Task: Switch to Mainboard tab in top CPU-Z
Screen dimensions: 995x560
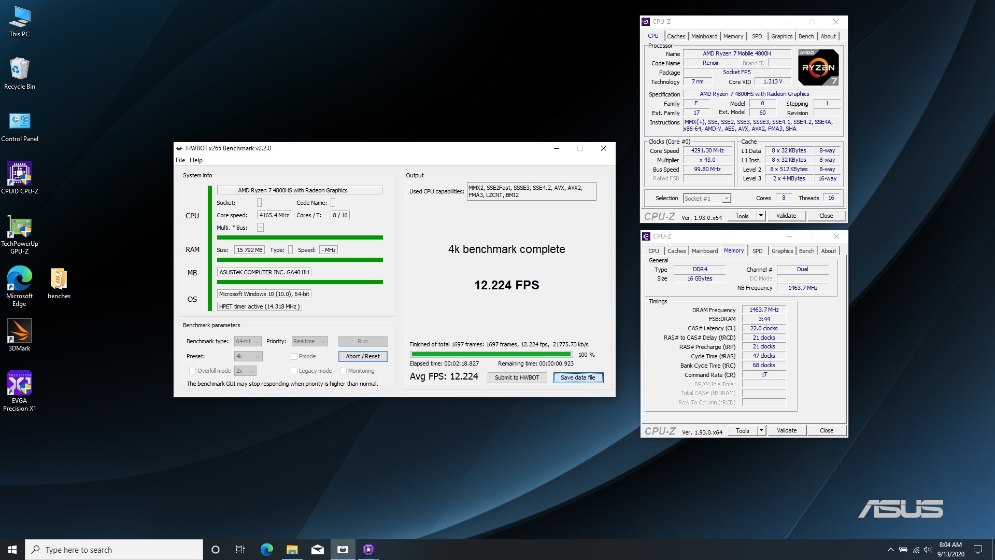Action: click(704, 36)
